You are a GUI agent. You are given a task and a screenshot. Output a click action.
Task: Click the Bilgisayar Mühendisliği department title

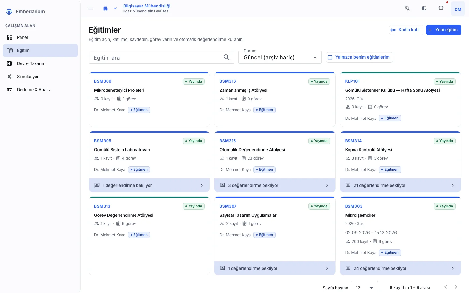coord(147,6)
